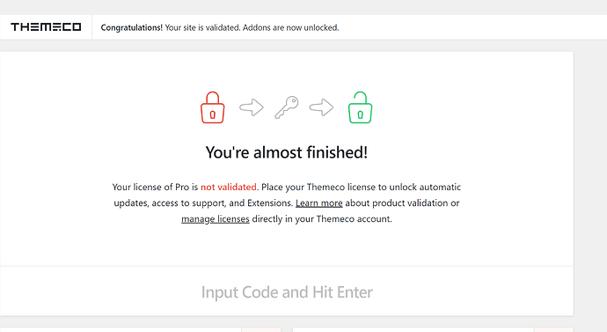Click the bold Congratulations! notice text

click(132, 27)
